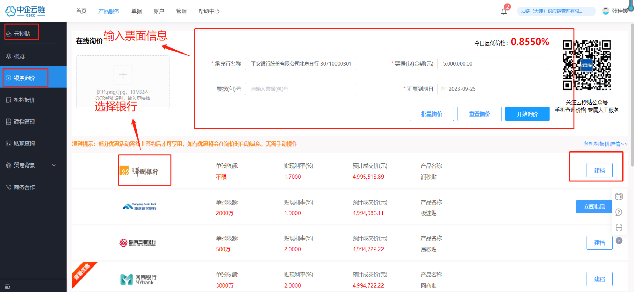Open the question mark help icon
The height and width of the screenshot is (292, 634).
619,212
